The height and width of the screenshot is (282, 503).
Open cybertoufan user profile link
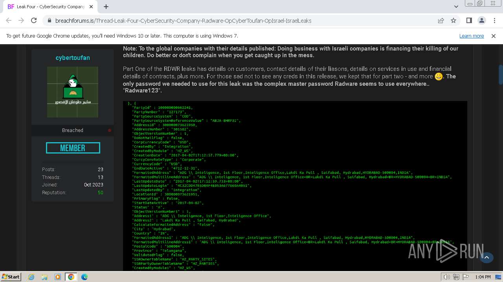[73, 58]
